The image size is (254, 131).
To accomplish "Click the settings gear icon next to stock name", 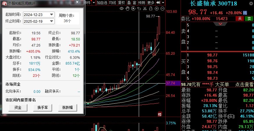I will [x=251, y=4].
